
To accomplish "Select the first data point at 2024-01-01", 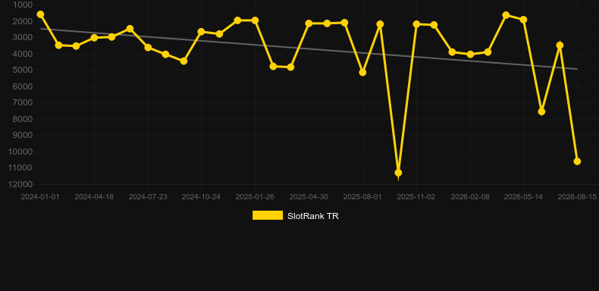I will click(x=40, y=14).
